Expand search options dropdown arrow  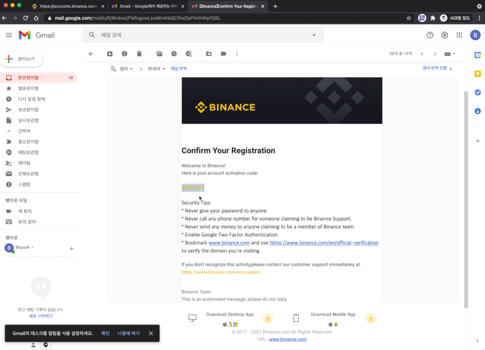pyautogui.click(x=314, y=35)
